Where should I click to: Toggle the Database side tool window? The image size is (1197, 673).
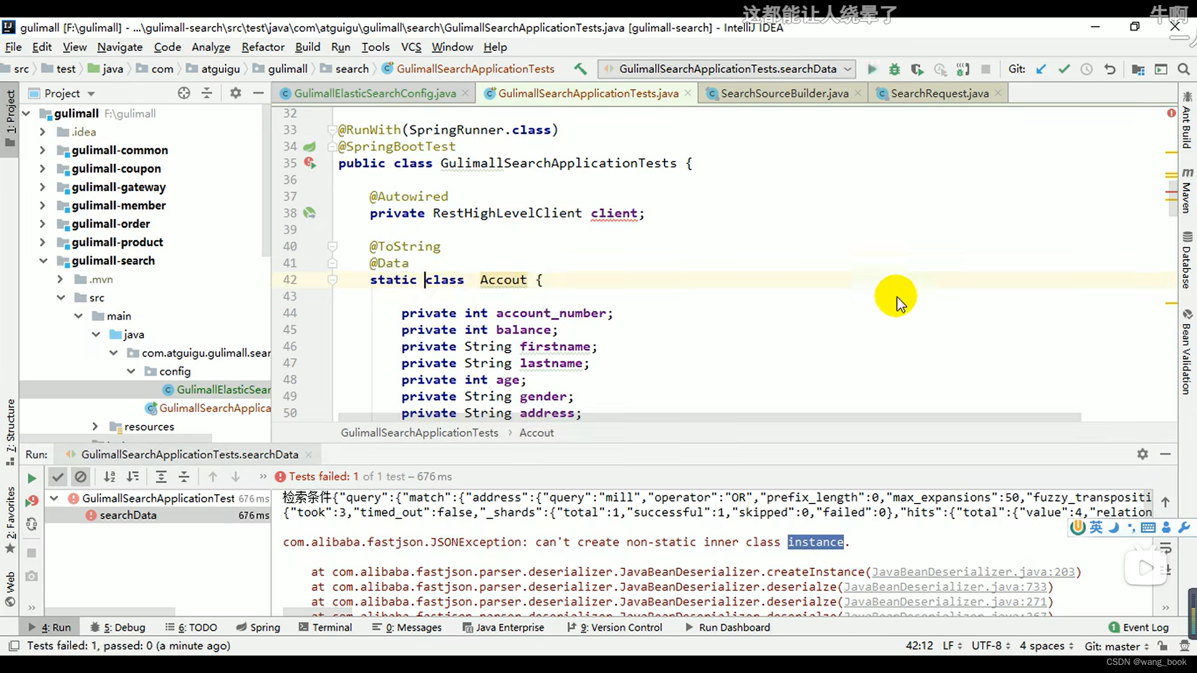tap(1187, 259)
